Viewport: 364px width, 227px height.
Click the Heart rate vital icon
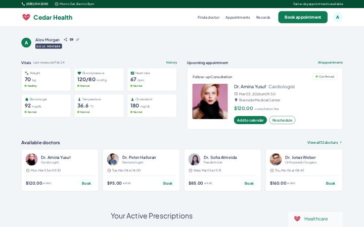tap(132, 73)
